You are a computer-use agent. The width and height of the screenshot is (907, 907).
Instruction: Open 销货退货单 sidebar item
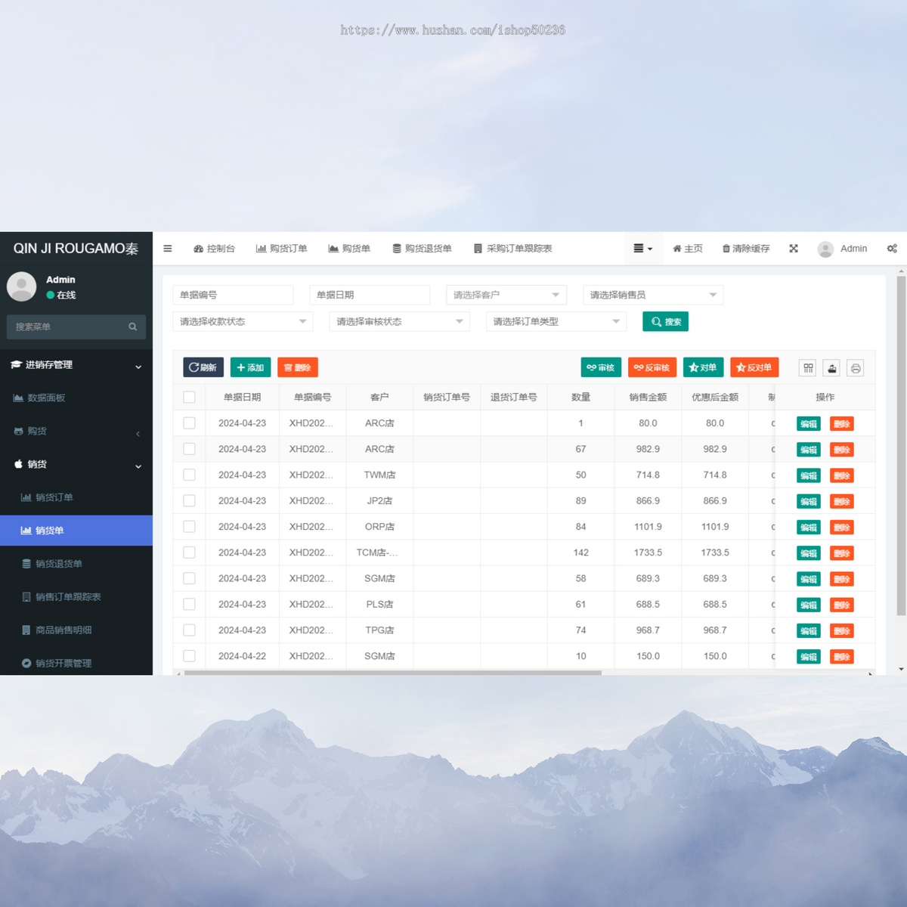(76, 564)
